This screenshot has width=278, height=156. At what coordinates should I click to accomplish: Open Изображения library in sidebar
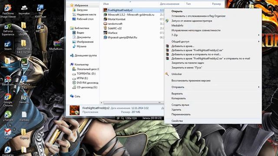(x=83, y=42)
